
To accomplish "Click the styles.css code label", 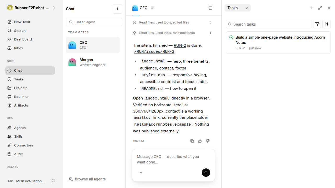I will (153, 75).
